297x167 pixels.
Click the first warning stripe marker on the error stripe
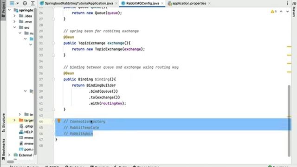[x=289, y=46]
